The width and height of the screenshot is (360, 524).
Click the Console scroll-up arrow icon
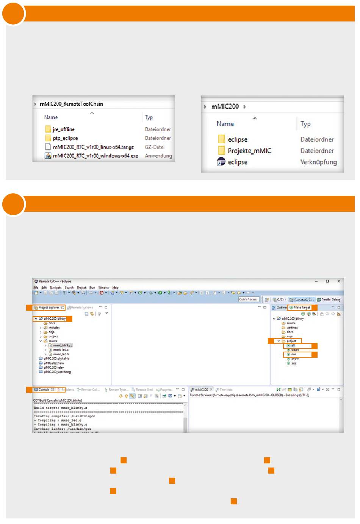(x=126, y=396)
